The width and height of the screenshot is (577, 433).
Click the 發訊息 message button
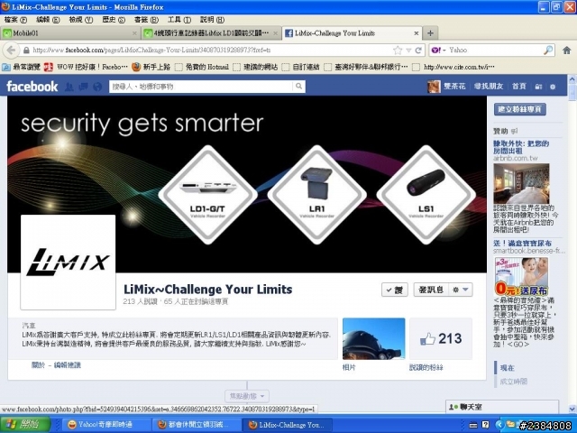pos(431,290)
